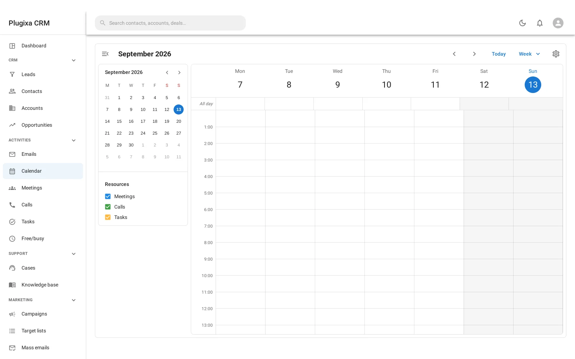Collapse the CRM sidebar section

[x=74, y=60]
